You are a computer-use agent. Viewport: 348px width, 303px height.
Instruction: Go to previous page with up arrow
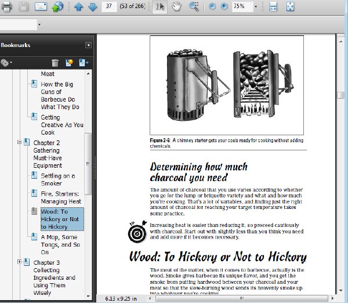(78, 6)
